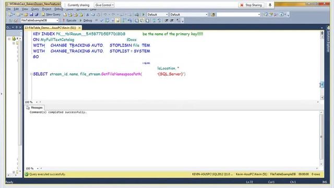Screen dimensions: 334x188
Task: Click the Open File folder icon
Action: coord(26,15)
